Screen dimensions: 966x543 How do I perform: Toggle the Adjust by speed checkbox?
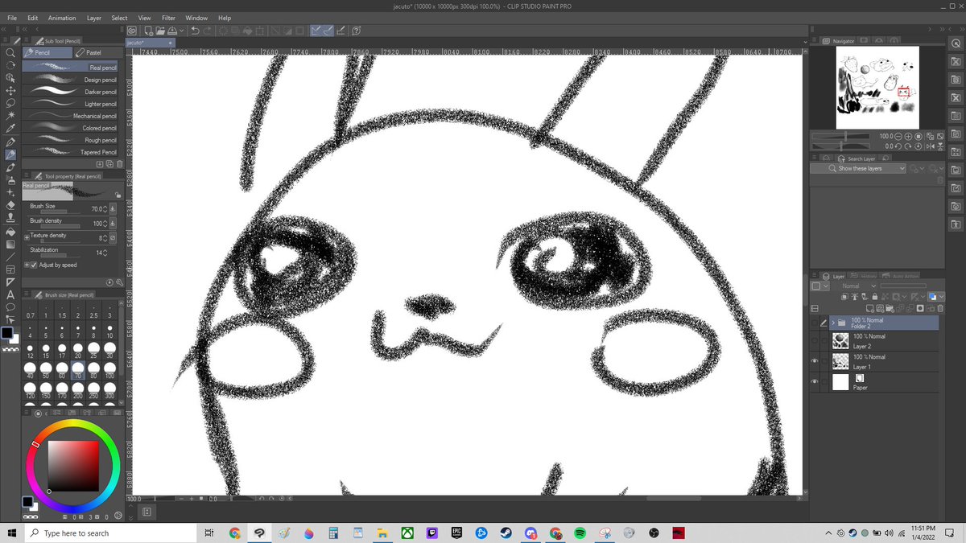point(35,265)
